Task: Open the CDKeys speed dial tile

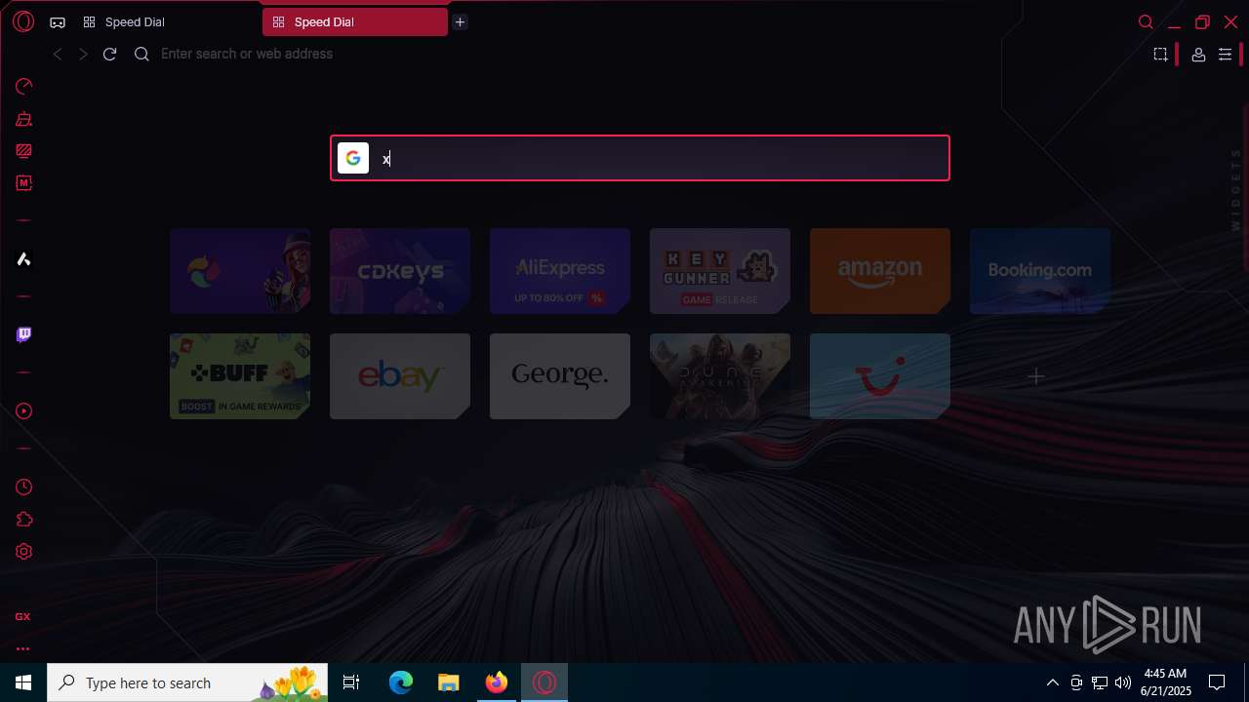Action: click(x=400, y=271)
